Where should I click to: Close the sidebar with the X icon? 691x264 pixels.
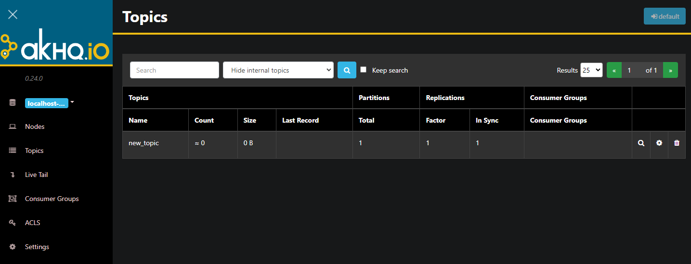(13, 14)
